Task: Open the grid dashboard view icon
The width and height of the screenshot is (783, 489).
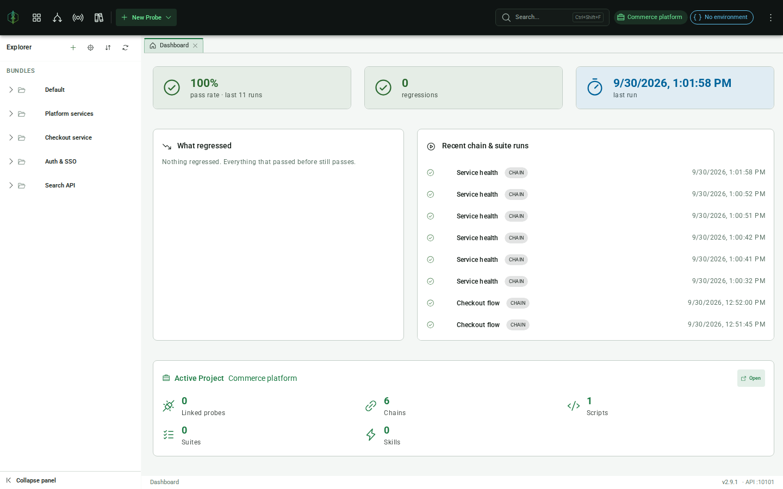Action: [36, 17]
